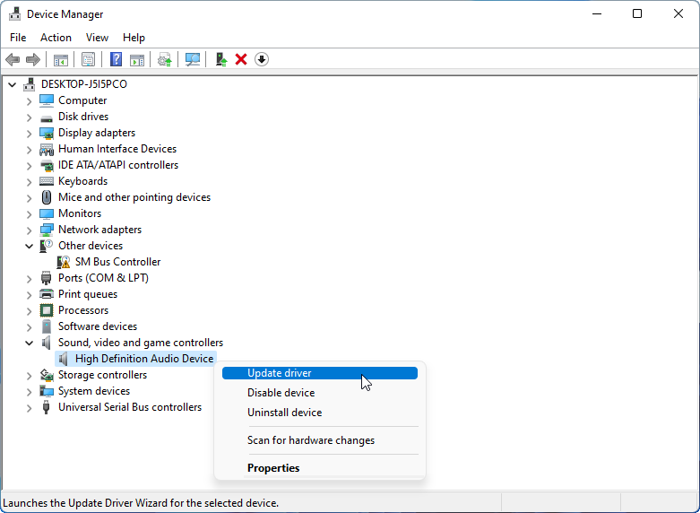Select the Display adapters label

pyautogui.click(x=97, y=133)
